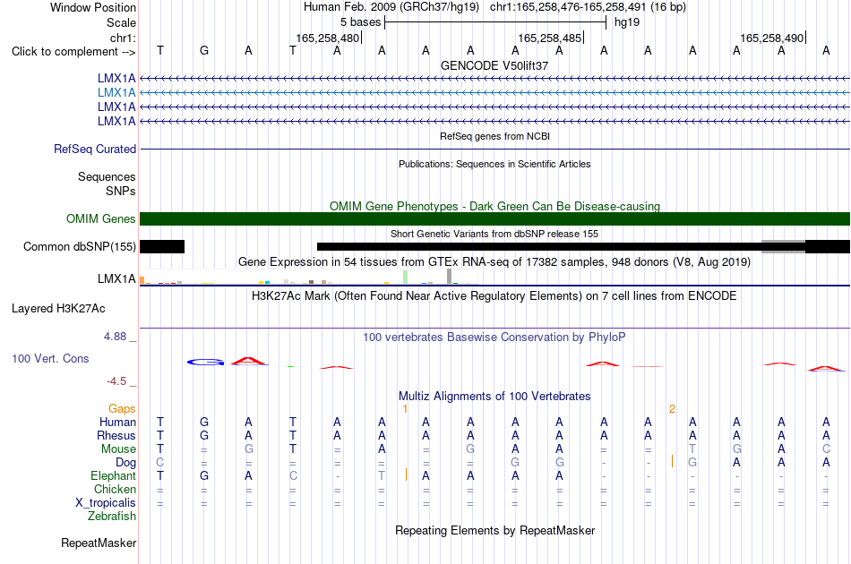Click 'Human Feb. 2009 (GRCh37/hg19)' assembly text
This screenshot has height=564, width=851.
pos(391,7)
